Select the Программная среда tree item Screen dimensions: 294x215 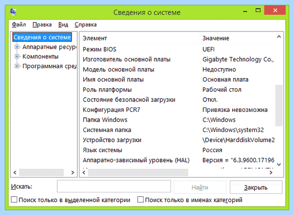(x=49, y=66)
